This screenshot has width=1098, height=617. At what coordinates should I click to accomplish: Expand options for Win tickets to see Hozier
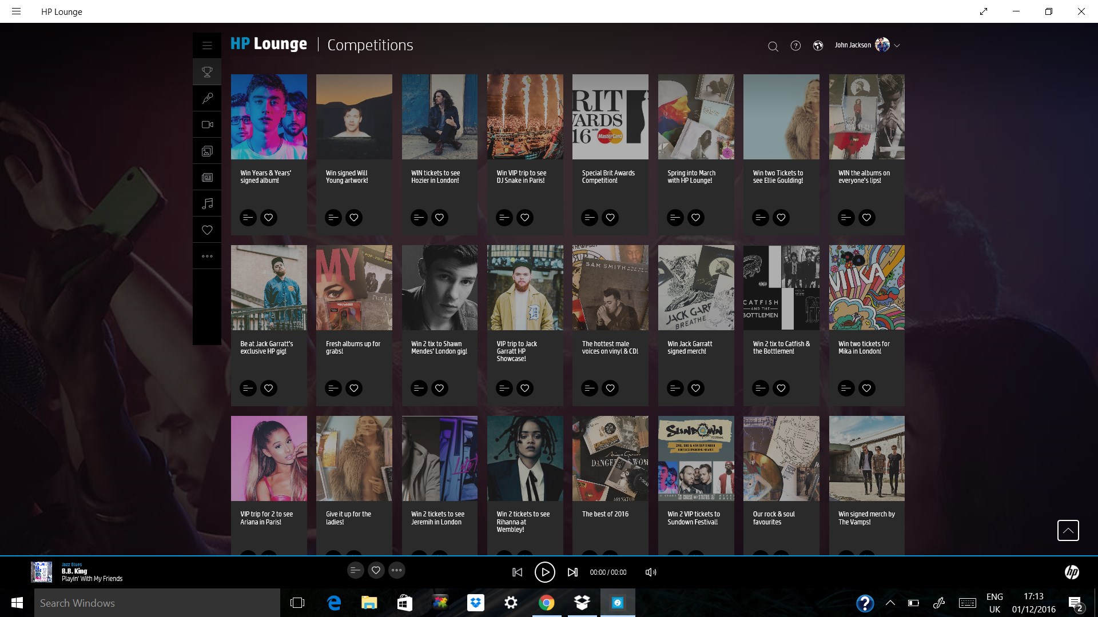(418, 217)
